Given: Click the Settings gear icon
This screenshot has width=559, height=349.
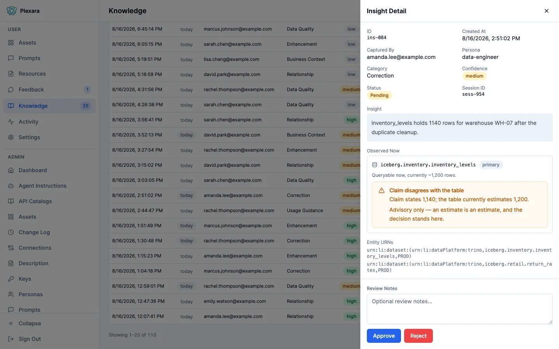Looking at the screenshot, I should pos(11,137).
